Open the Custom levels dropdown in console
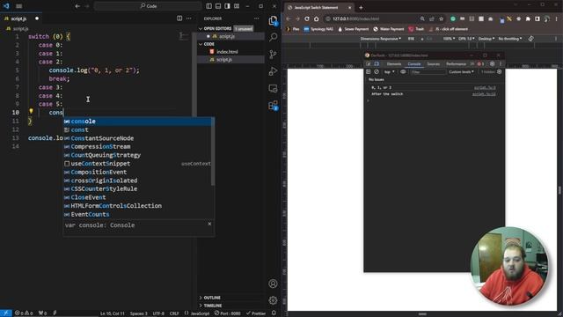Viewport: 563px width, 317px height. [x=461, y=72]
